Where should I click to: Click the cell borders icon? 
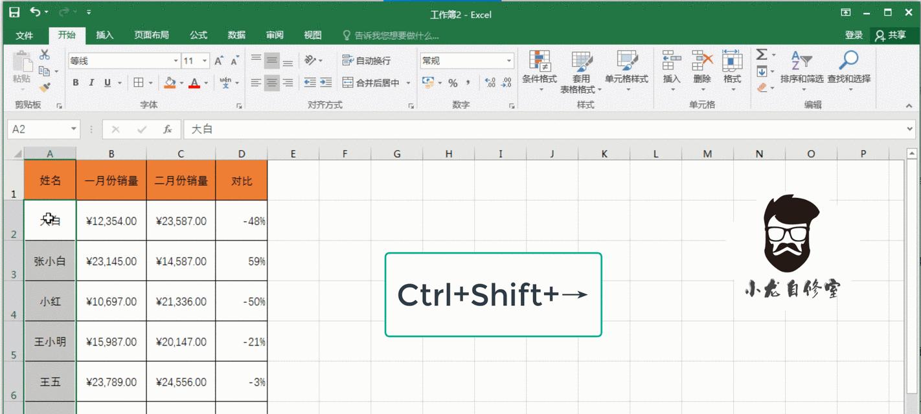pos(139,83)
